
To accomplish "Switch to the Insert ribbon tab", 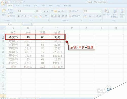I will tap(18, 6).
